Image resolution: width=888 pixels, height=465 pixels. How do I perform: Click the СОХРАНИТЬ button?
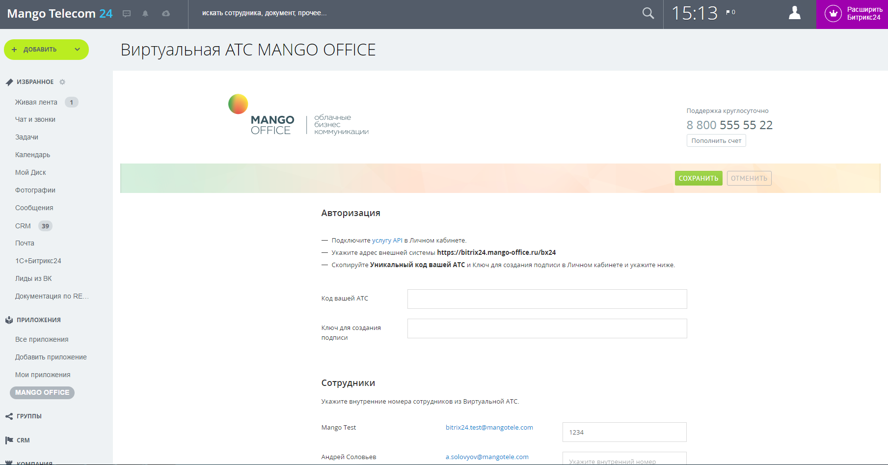click(699, 178)
